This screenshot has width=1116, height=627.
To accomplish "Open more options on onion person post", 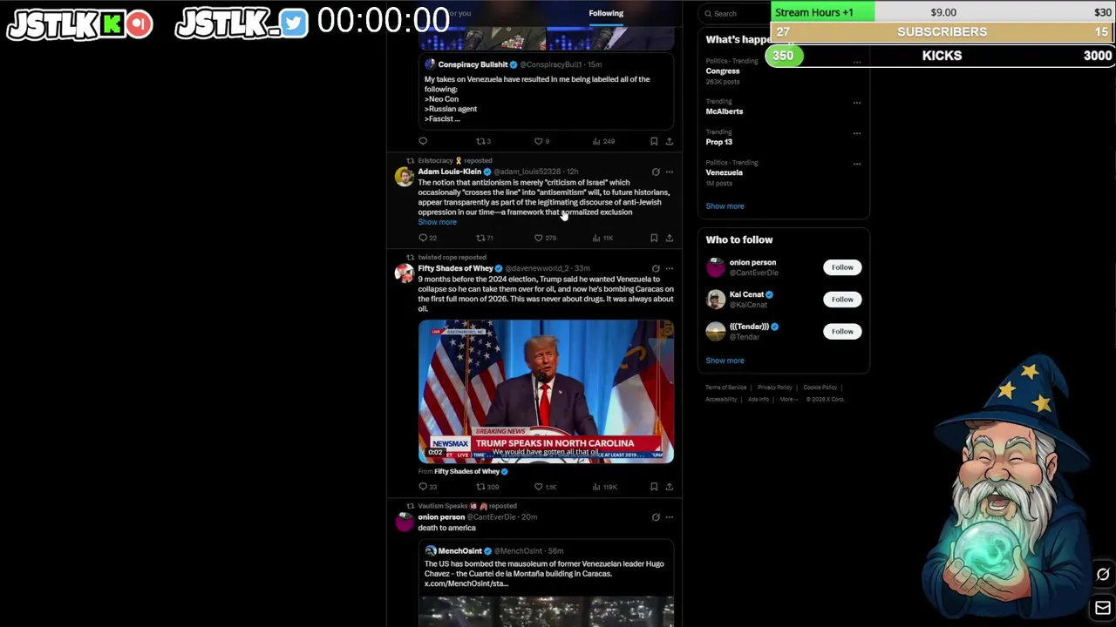I will coord(670,517).
